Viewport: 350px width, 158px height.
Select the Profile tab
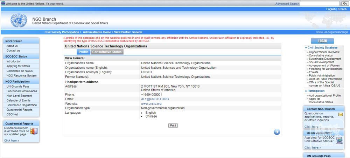(x=83, y=52)
